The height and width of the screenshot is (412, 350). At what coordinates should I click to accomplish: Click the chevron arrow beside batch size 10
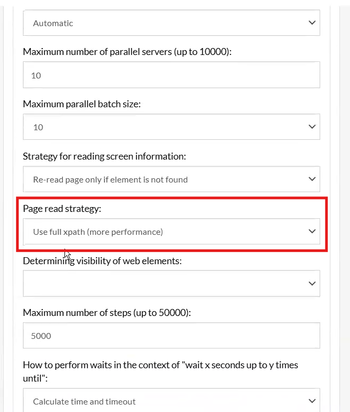312,127
